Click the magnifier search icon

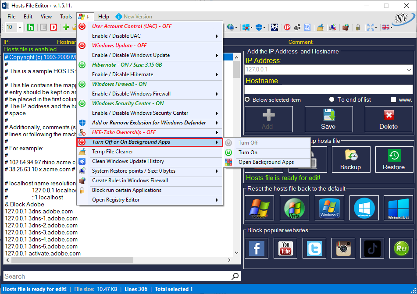[235, 276]
